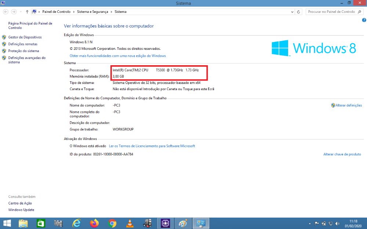Open Definições avançadas do sistema
The image size is (367, 229).
tap(27, 60)
